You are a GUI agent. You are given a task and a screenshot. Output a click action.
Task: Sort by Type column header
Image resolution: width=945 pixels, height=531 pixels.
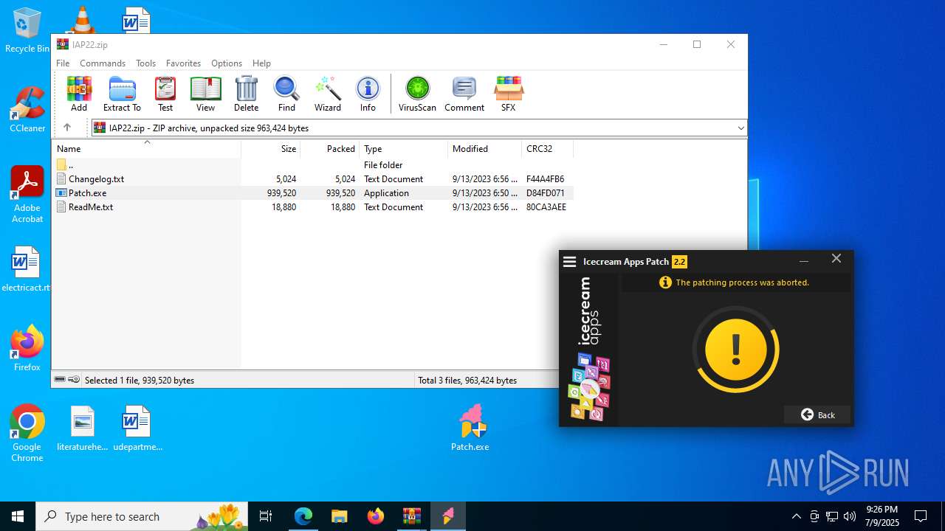tap(403, 149)
